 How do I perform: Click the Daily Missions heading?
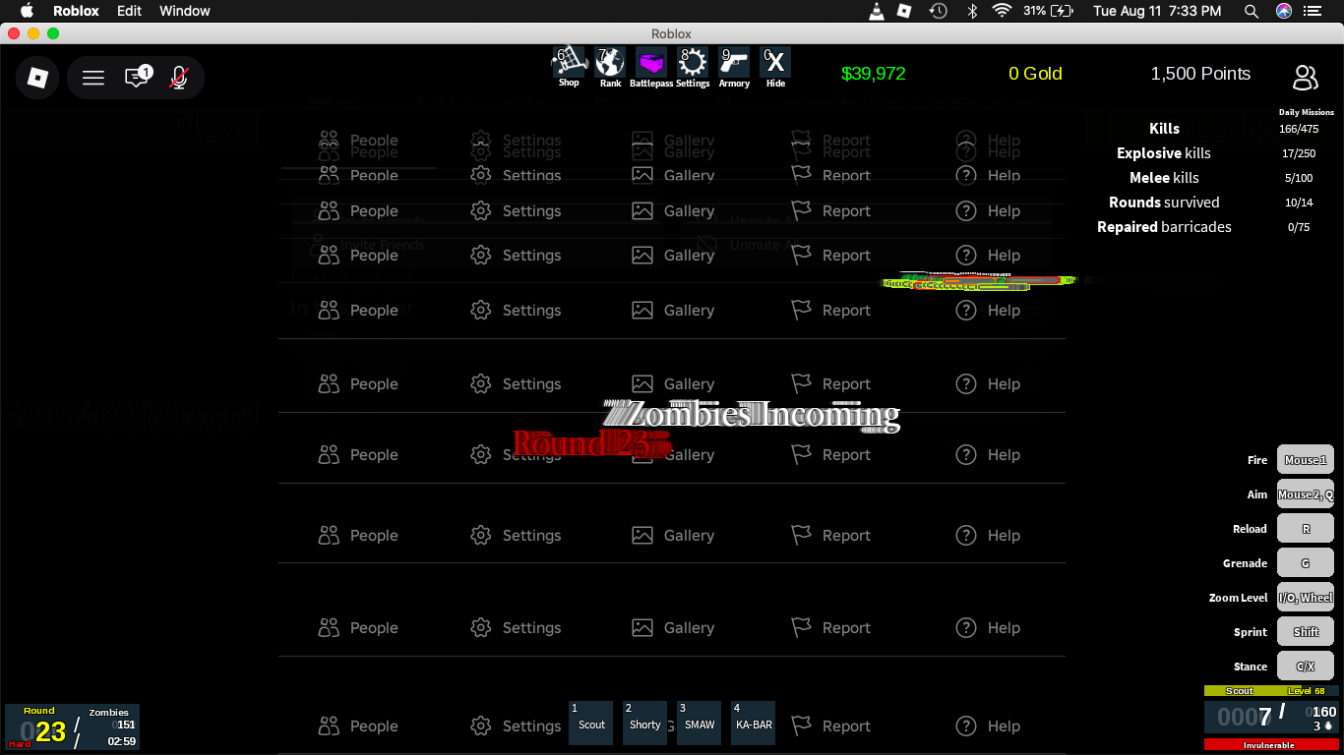tap(1307, 113)
